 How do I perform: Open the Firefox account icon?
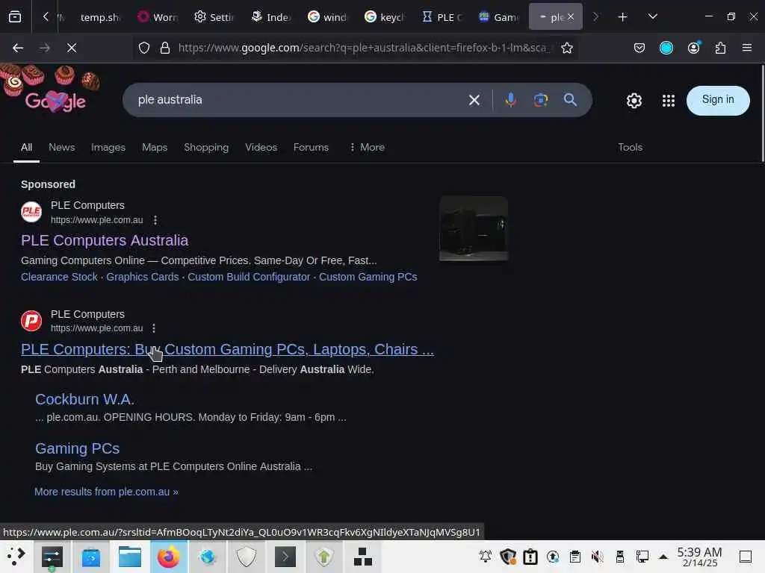pos(693,48)
